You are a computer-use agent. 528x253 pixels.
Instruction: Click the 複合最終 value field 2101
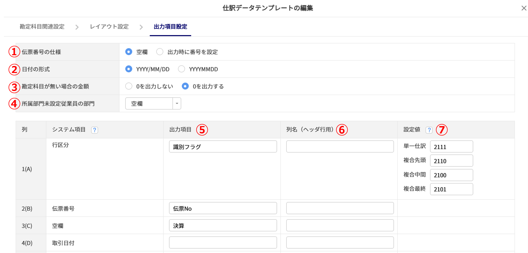[x=451, y=189]
